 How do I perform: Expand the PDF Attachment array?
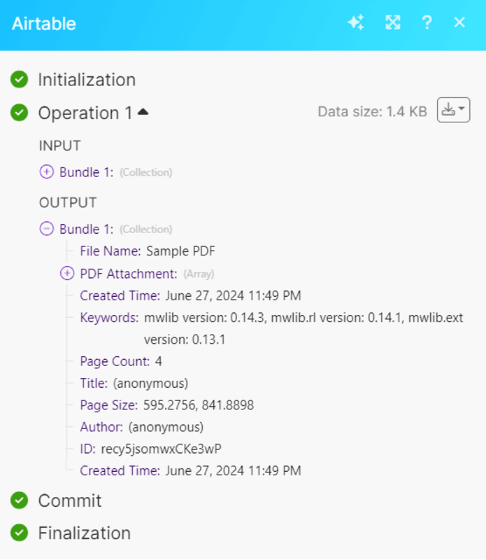(68, 274)
